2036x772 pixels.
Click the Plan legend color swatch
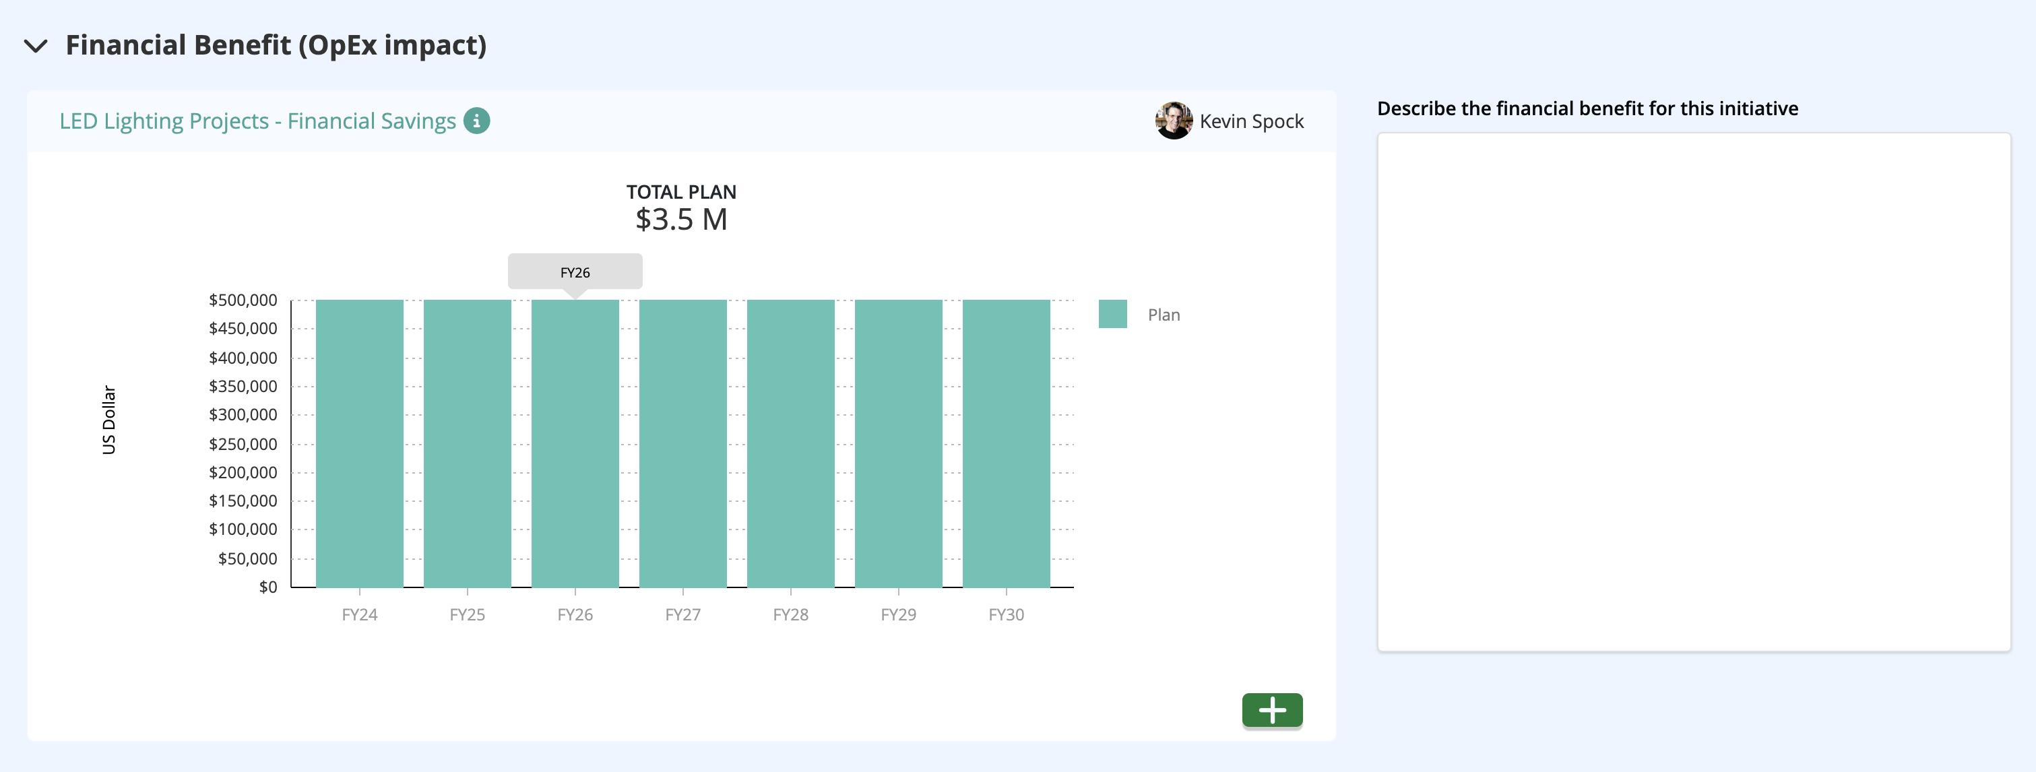(x=1112, y=315)
